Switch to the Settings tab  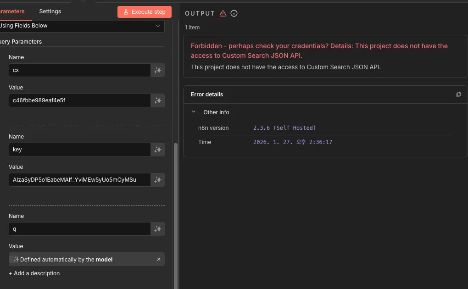click(x=50, y=11)
